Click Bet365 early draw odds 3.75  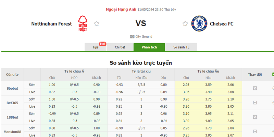208,99
